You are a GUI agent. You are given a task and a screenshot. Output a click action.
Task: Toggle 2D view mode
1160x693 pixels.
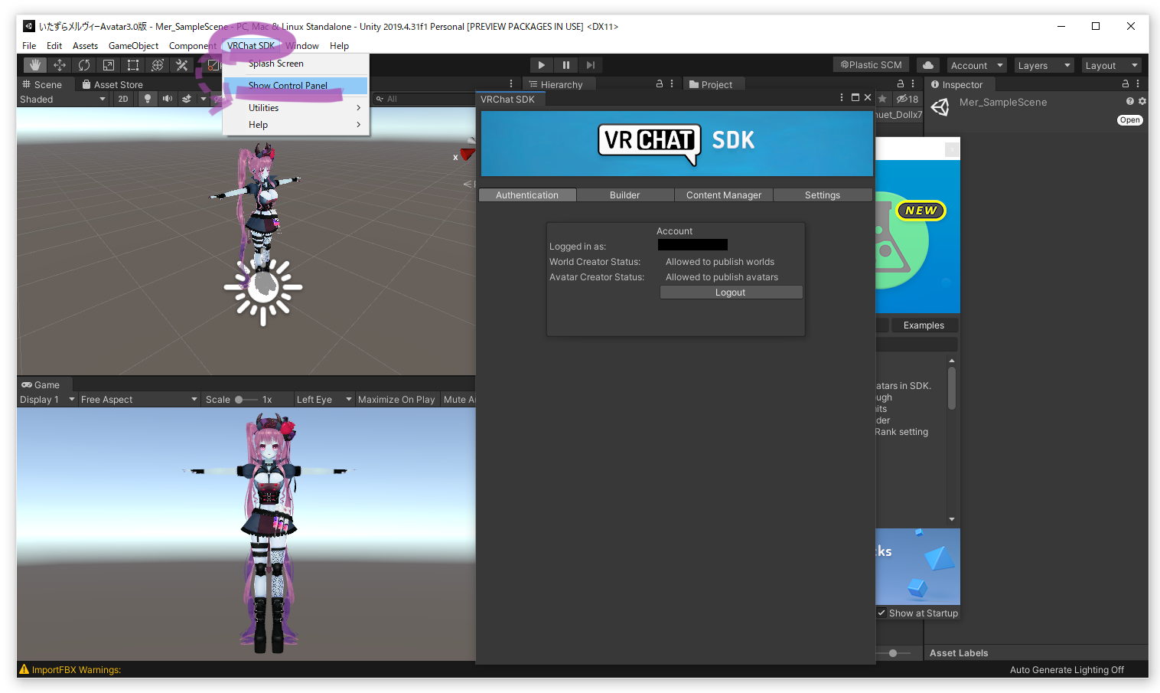tap(122, 99)
